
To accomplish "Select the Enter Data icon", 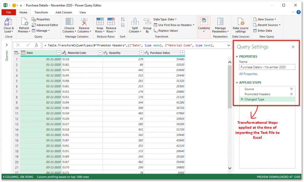I will point(262,31).
